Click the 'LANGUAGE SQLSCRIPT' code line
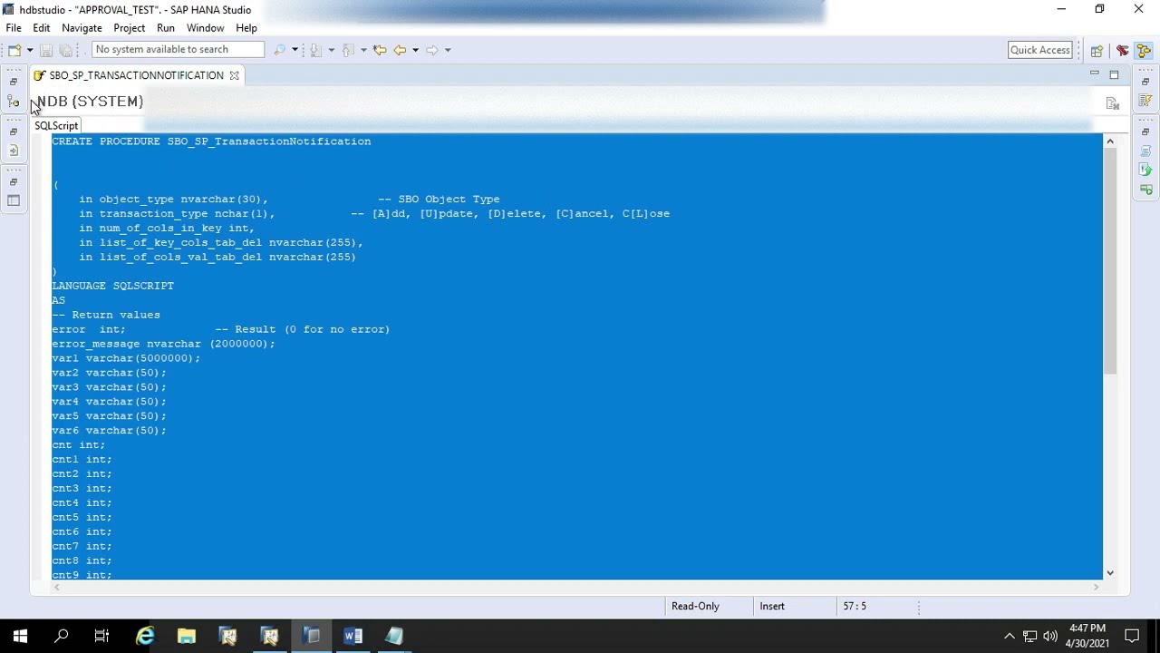1160x653 pixels. point(113,286)
